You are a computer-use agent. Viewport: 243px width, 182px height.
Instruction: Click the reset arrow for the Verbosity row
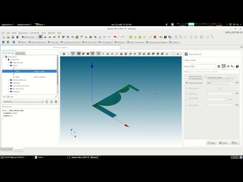click(237, 94)
